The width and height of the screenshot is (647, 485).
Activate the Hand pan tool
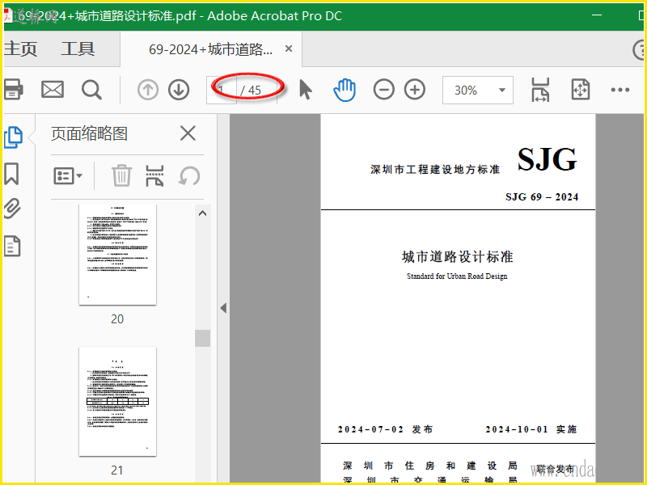click(345, 90)
